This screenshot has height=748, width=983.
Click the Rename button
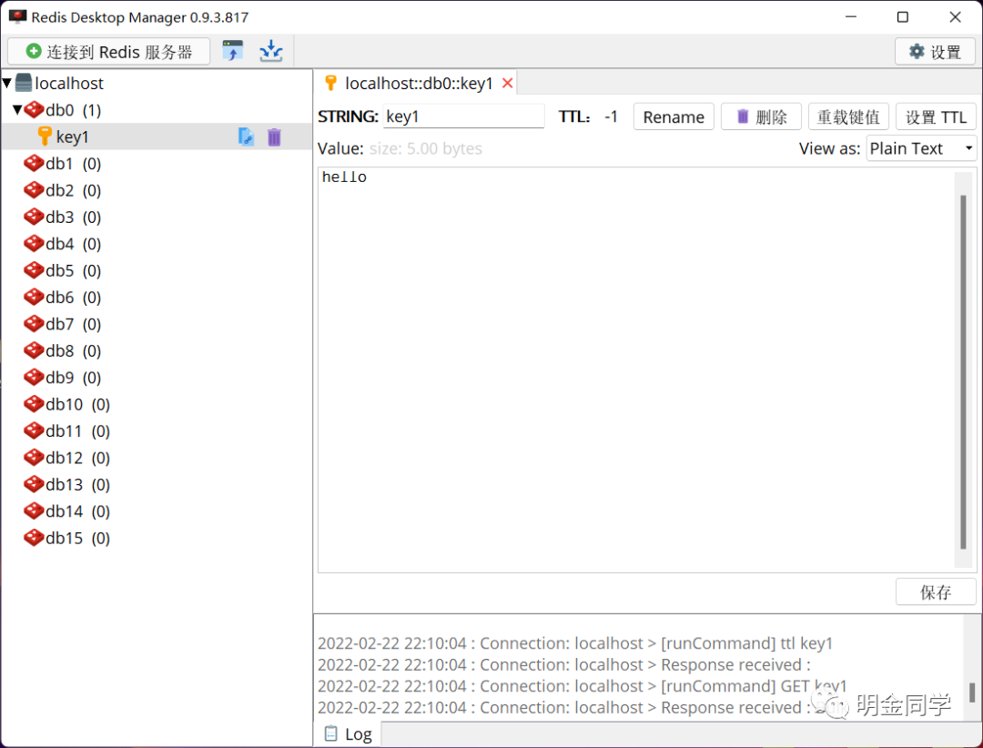coord(674,116)
